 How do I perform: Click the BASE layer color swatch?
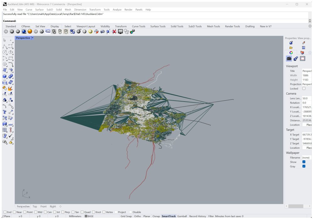coord(86,216)
